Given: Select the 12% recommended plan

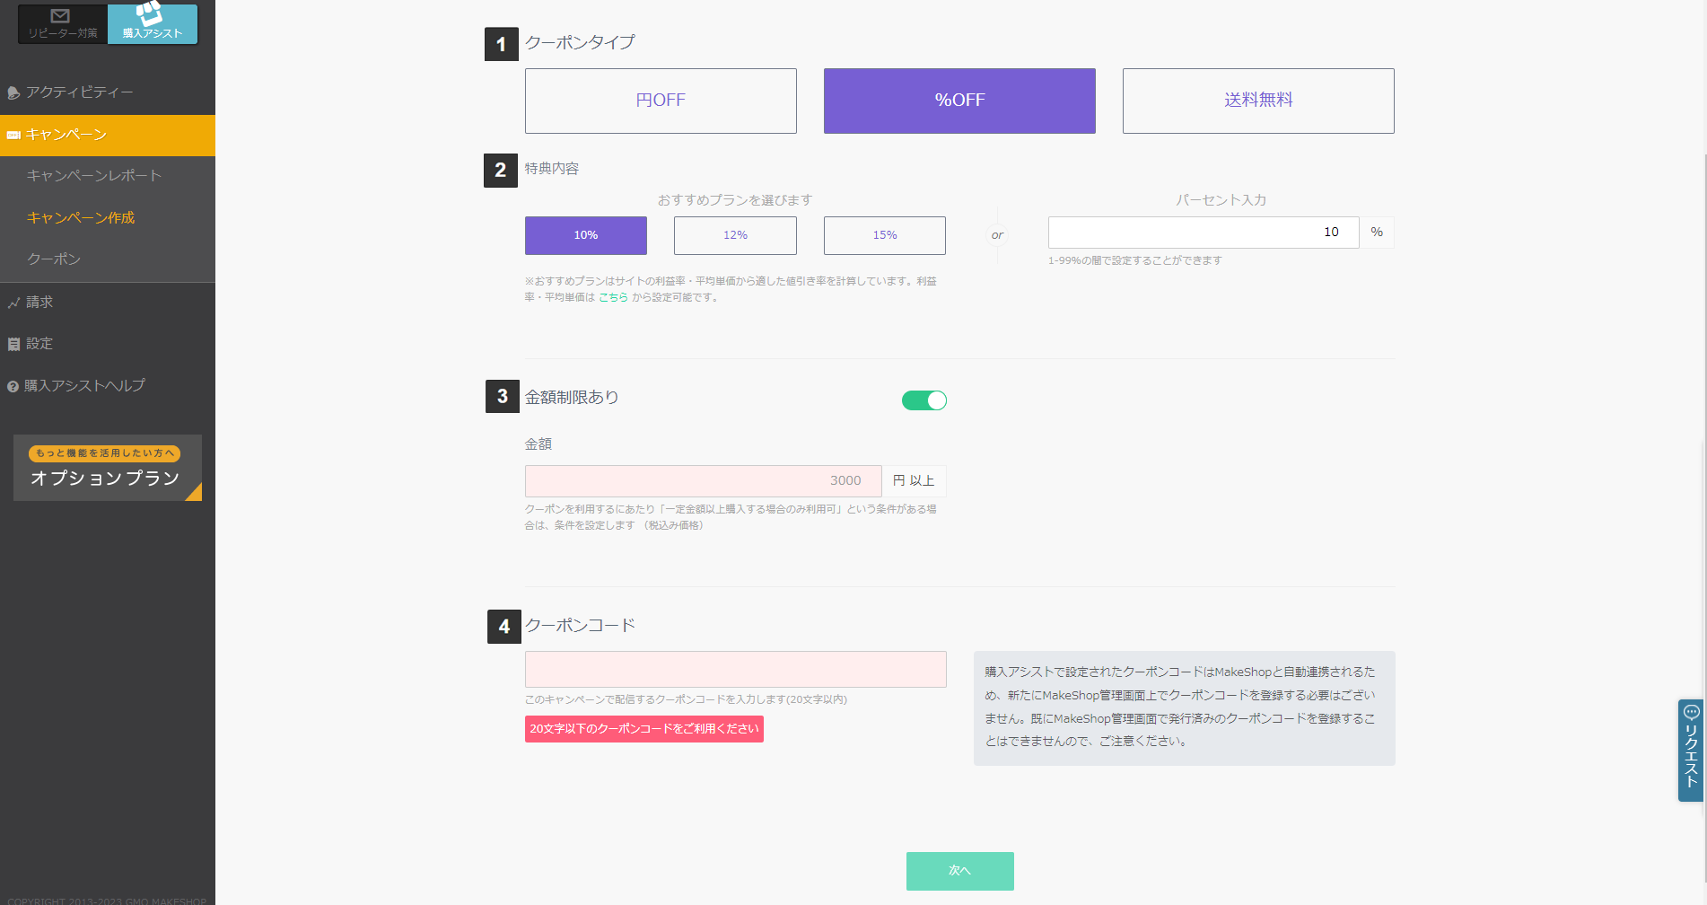Looking at the screenshot, I should pyautogui.click(x=735, y=235).
